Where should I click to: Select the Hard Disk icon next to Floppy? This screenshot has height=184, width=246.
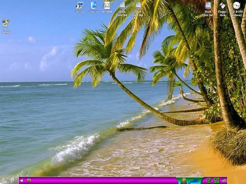point(208,6)
